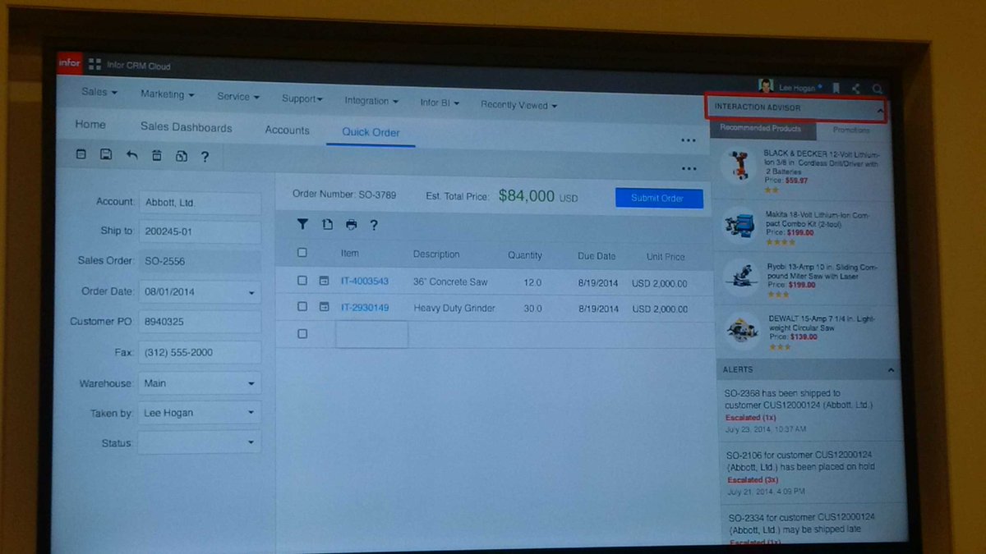The height and width of the screenshot is (554, 986).
Task: Click the Account input field
Action: coord(200,203)
